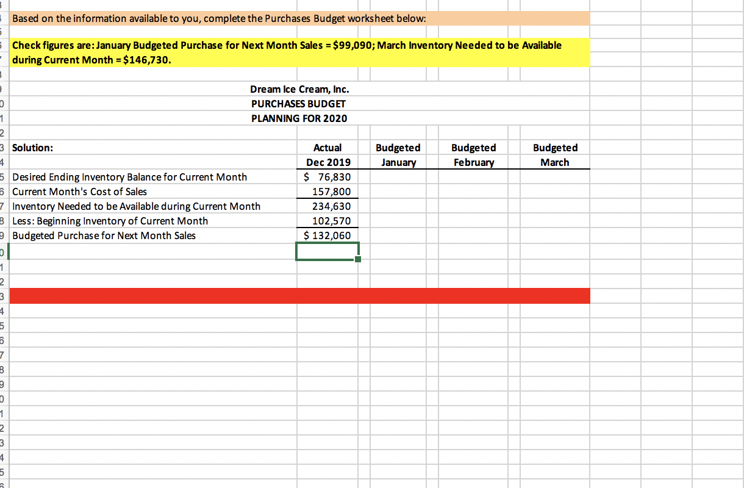The height and width of the screenshot is (488, 744).
Task: Click the 'Budgeted January' column header
Action: point(398,154)
